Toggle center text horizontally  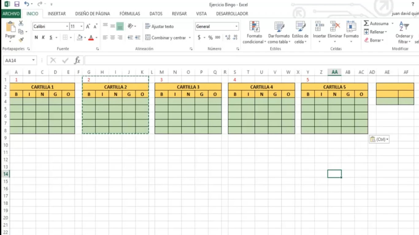click(113, 38)
